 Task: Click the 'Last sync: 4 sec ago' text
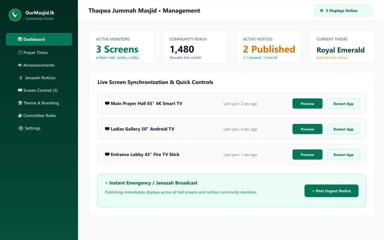pos(240,129)
